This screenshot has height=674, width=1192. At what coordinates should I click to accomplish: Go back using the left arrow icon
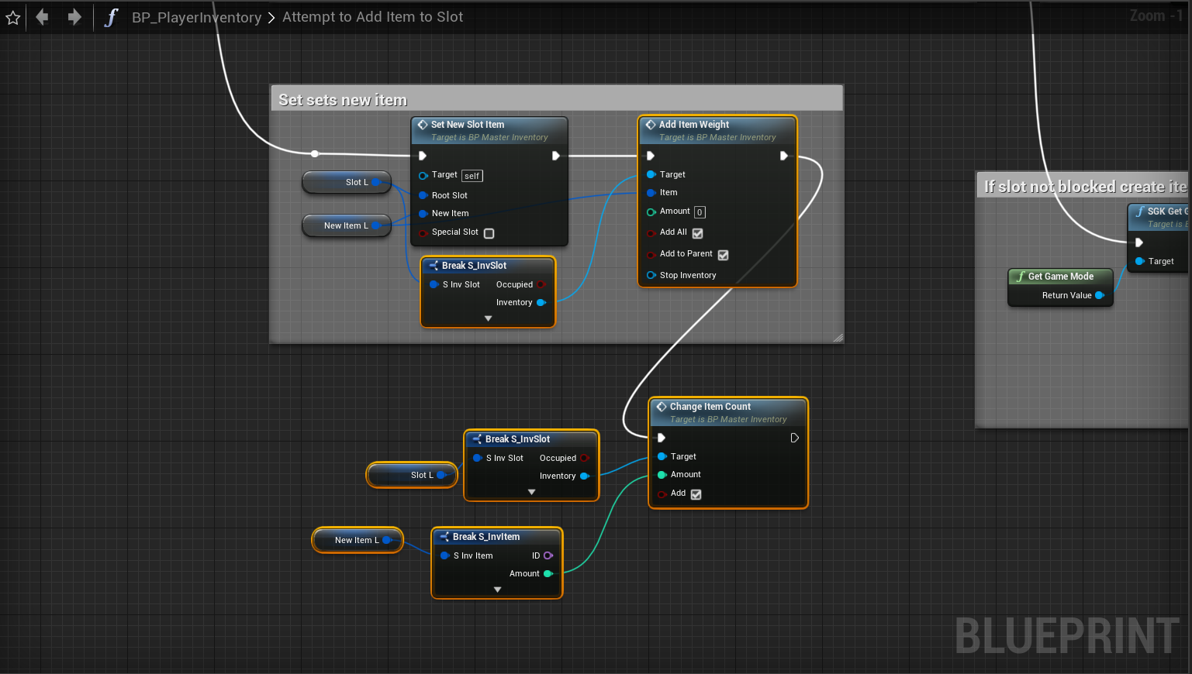pyautogui.click(x=43, y=17)
